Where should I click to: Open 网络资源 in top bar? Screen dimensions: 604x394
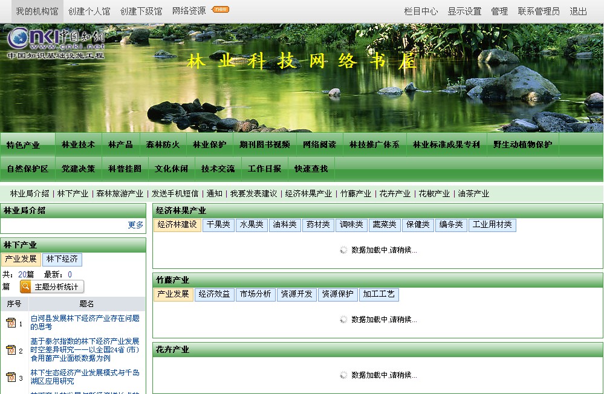tap(189, 11)
